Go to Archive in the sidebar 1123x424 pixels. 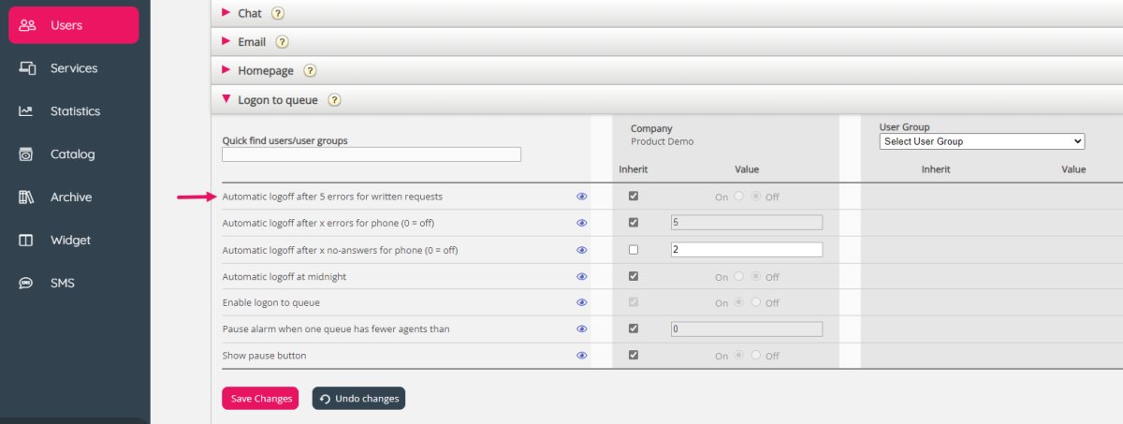70,197
